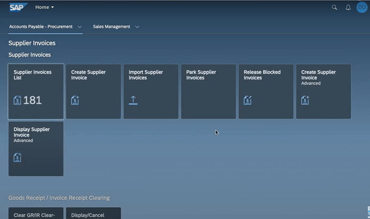
Task: Open the Supplier Invoices List tile
Action: click(x=36, y=91)
